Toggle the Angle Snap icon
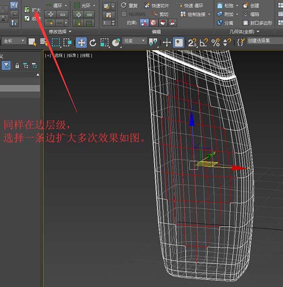 click(x=204, y=42)
